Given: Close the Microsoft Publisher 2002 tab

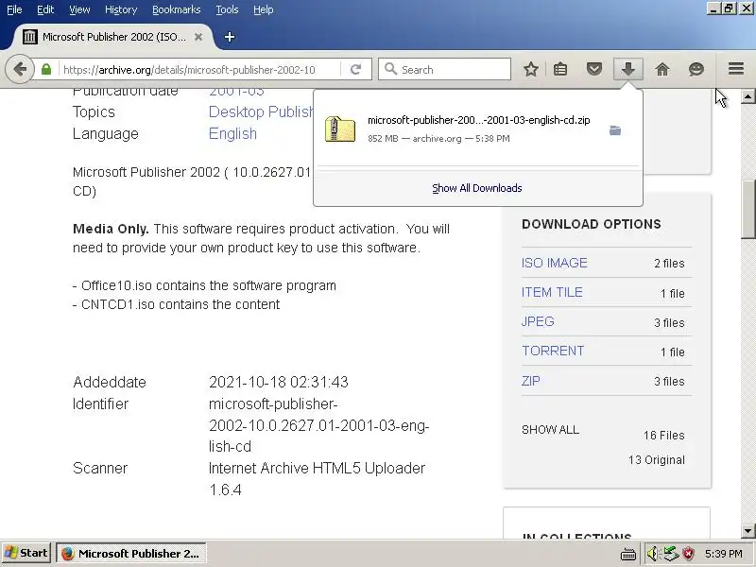Looking at the screenshot, I should click(198, 37).
